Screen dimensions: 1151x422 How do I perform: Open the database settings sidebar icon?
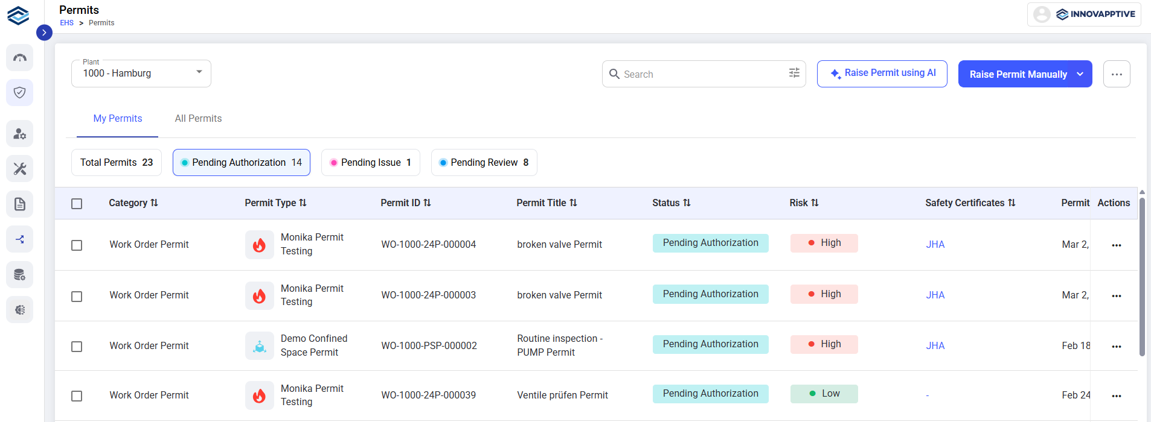[x=20, y=275]
